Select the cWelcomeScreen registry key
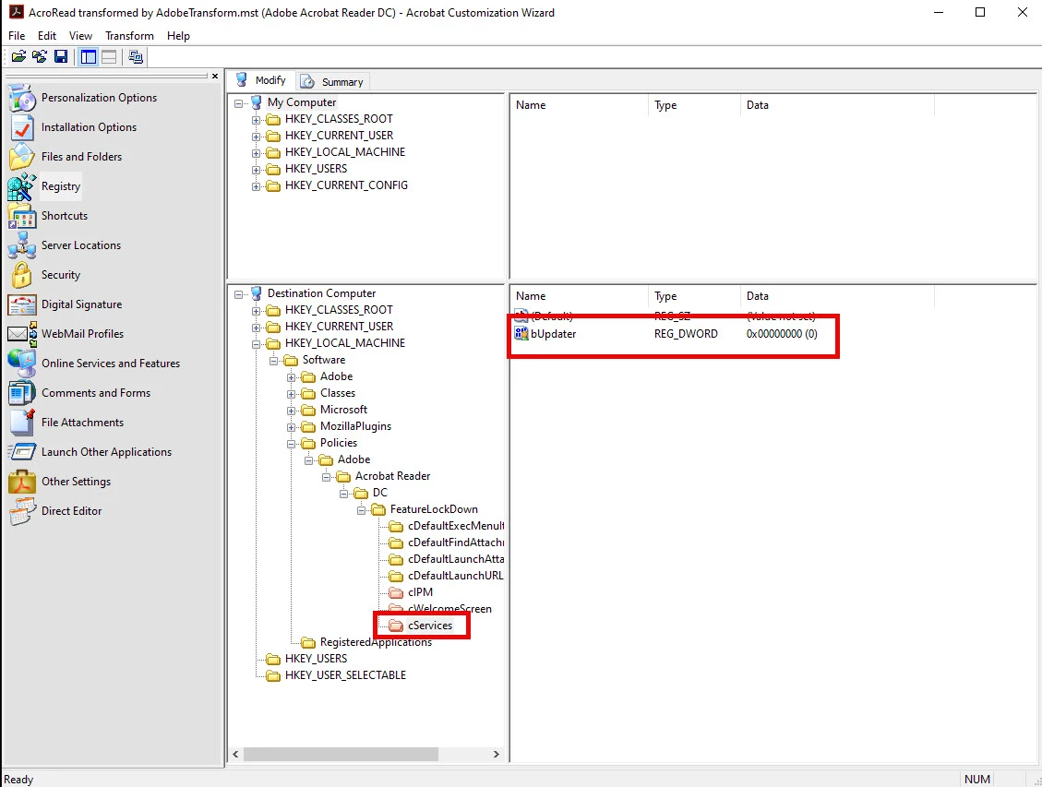The image size is (1042, 787). tap(449, 609)
